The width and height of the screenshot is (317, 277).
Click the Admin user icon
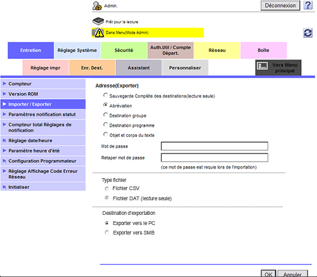pos(97,6)
